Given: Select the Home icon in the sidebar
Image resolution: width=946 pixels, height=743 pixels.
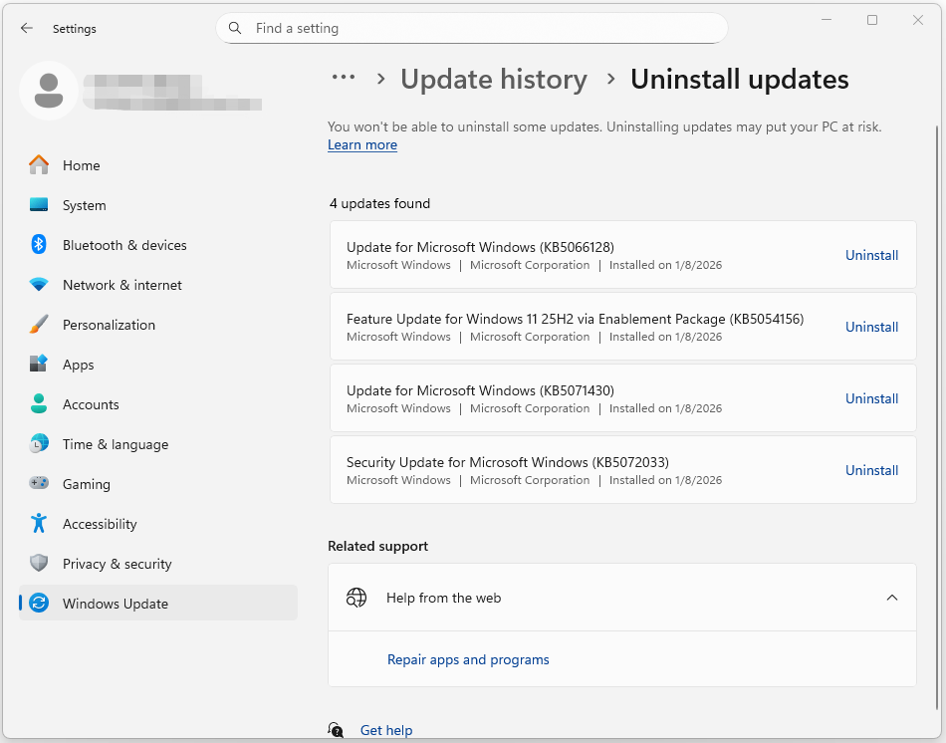Looking at the screenshot, I should pos(40,165).
